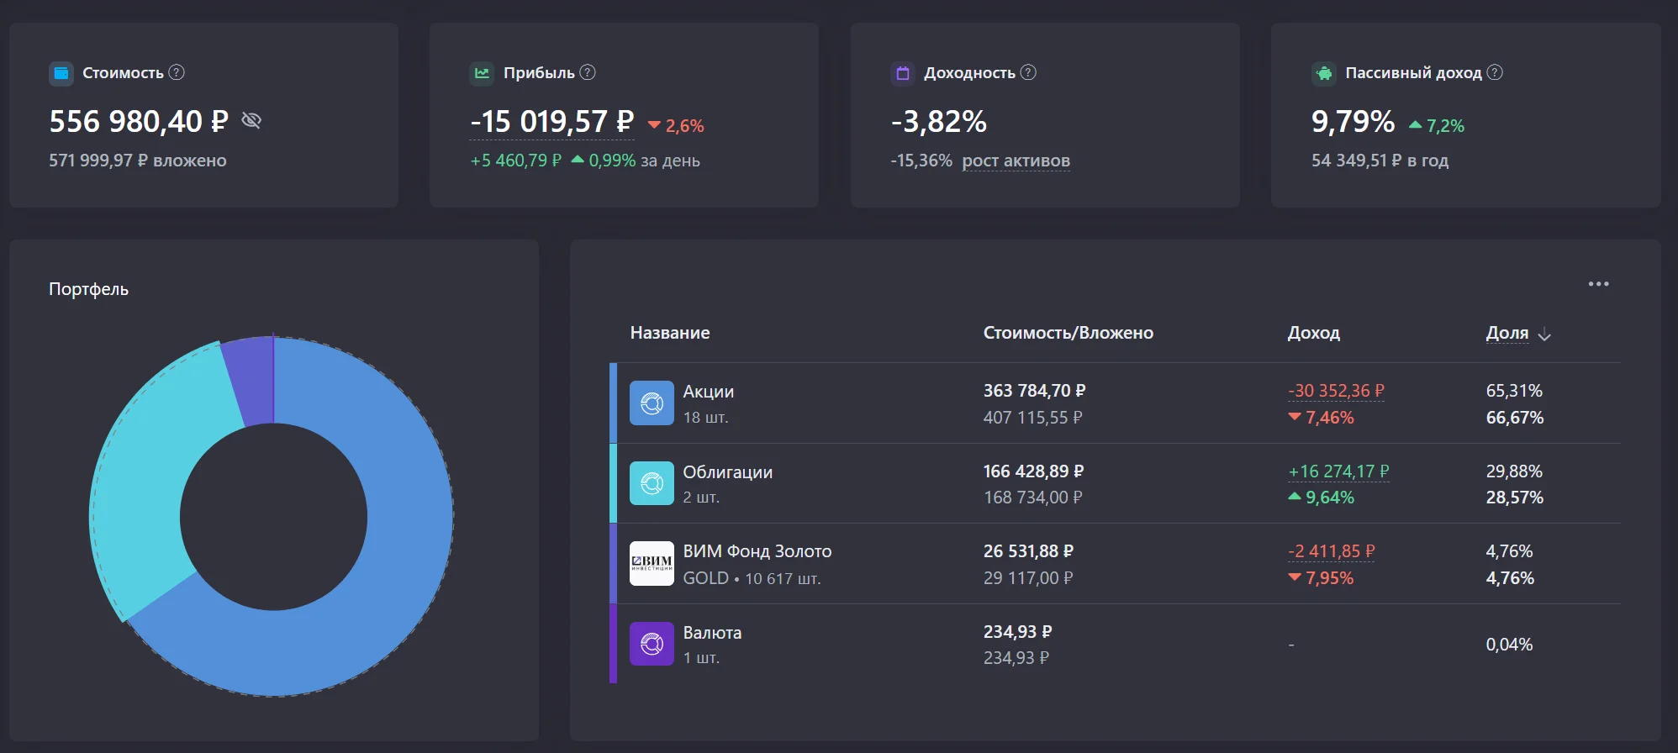Click the Акции value 363 784,70 ₽
This screenshot has width=1678, height=753.
[1034, 391]
